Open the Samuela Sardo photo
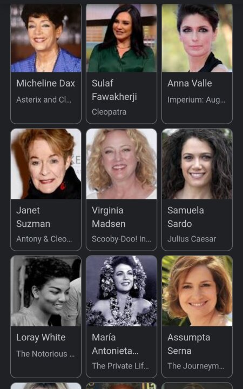 197,164
